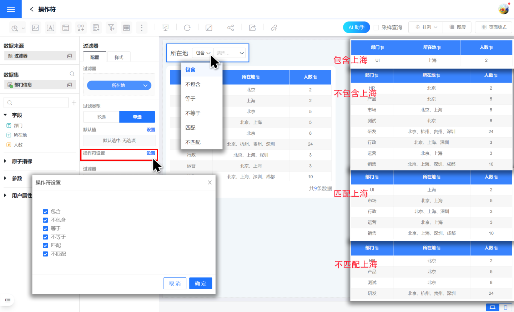Choose 不包含 from operator list

(x=193, y=84)
